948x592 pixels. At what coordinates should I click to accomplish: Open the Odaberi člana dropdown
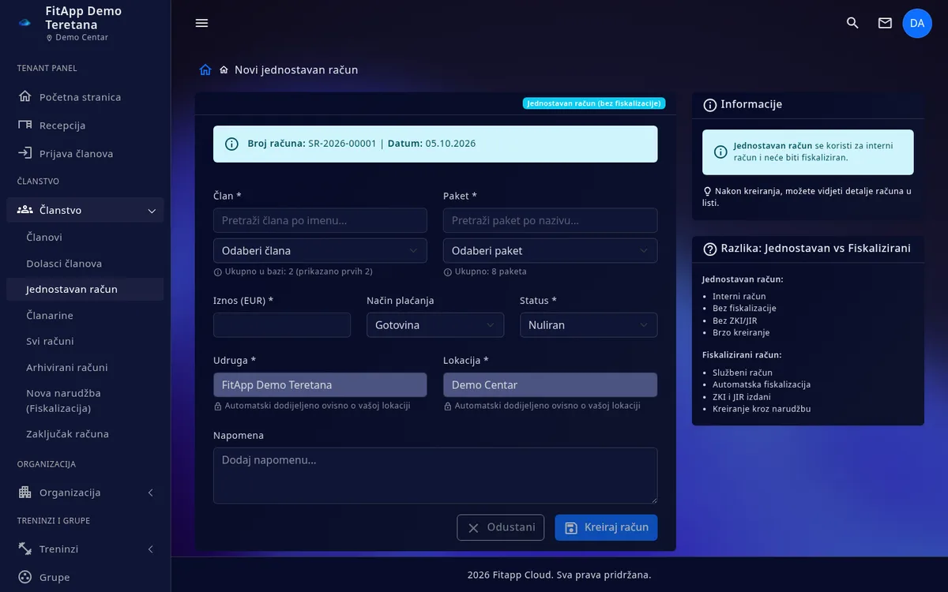pyautogui.click(x=320, y=250)
